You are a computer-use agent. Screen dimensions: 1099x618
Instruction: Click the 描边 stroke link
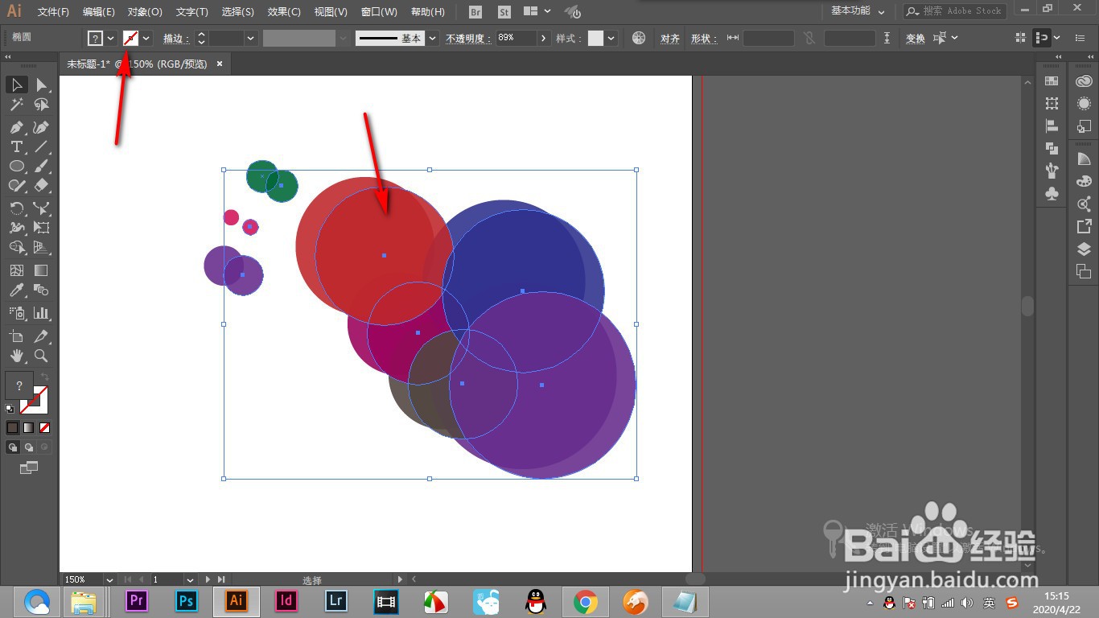pyautogui.click(x=176, y=38)
